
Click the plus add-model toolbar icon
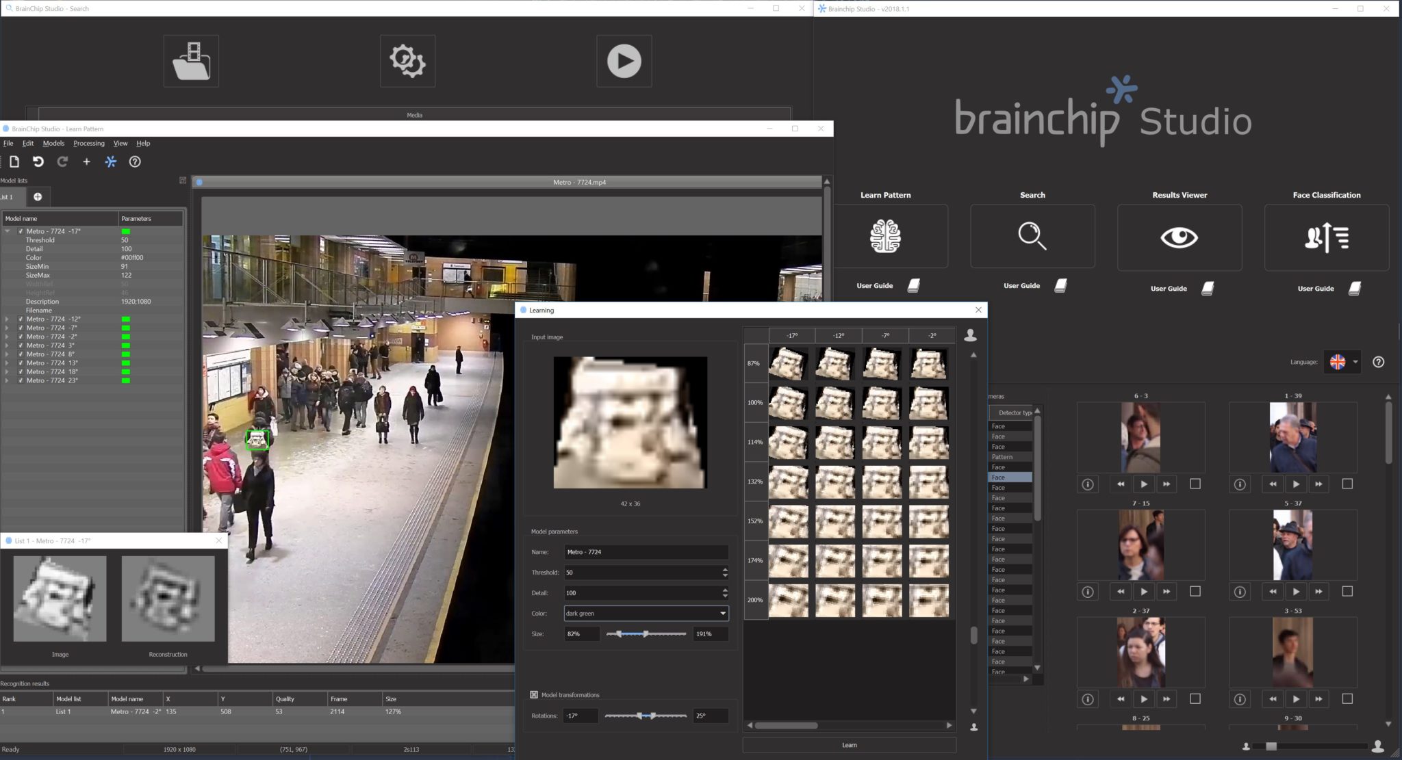click(x=86, y=161)
